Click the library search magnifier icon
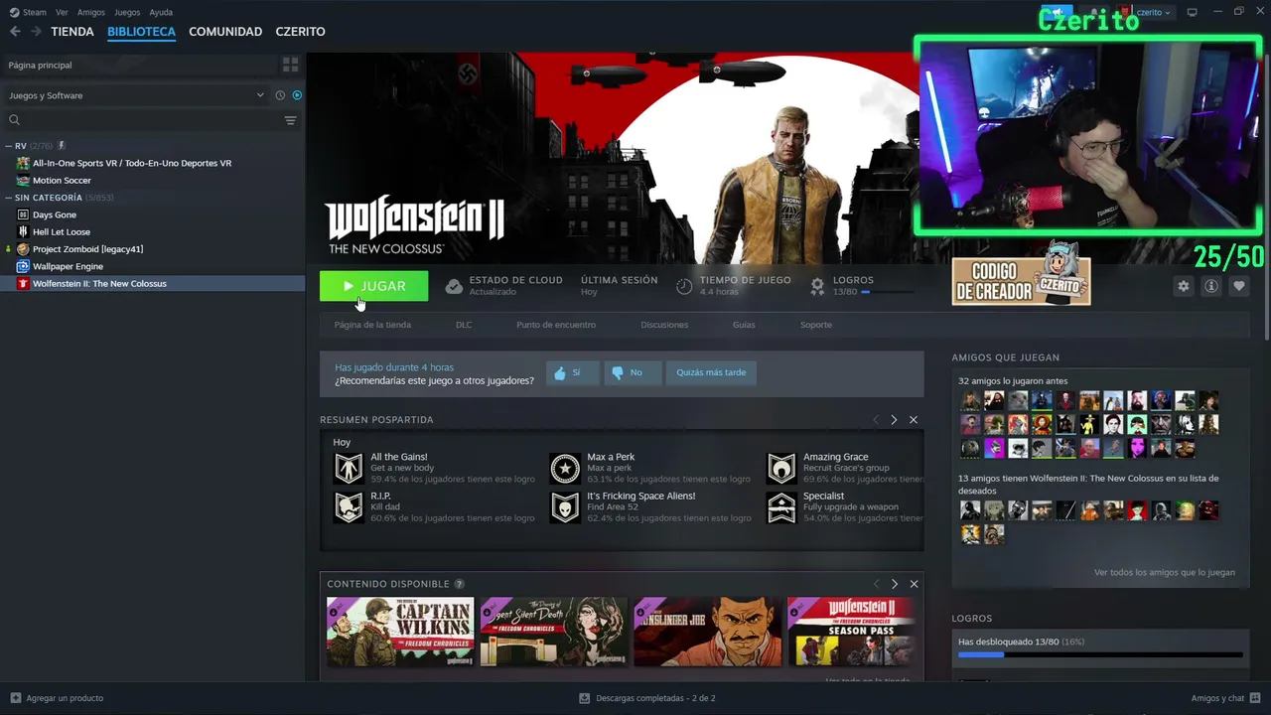The height and width of the screenshot is (715, 1271). pyautogui.click(x=14, y=120)
